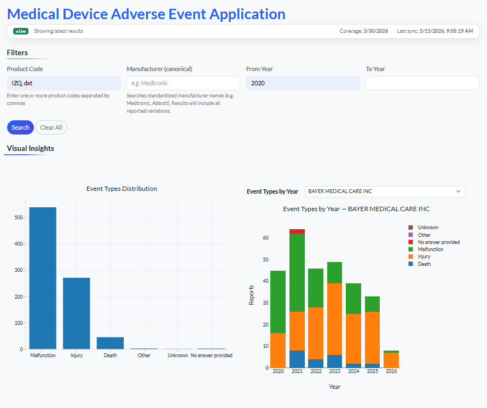Image resolution: width=487 pixels, height=408 pixels.
Task: Toggle the No answer provided legend swatch
Action: pos(410,242)
